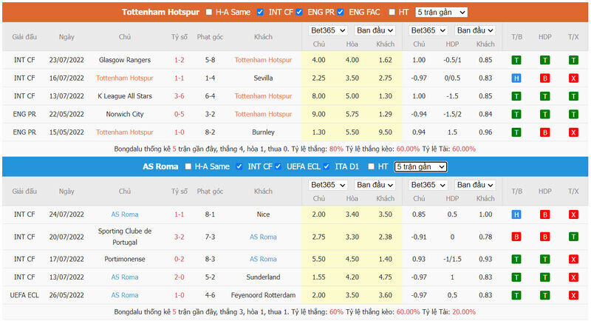Open 2-0 score of Sunderland match
Image resolution: width=591 pixels, height=321 pixels.
(x=179, y=277)
